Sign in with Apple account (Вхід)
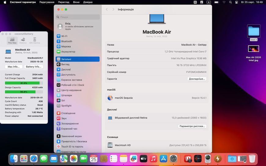The image size is (266, 166). coord(78,26)
